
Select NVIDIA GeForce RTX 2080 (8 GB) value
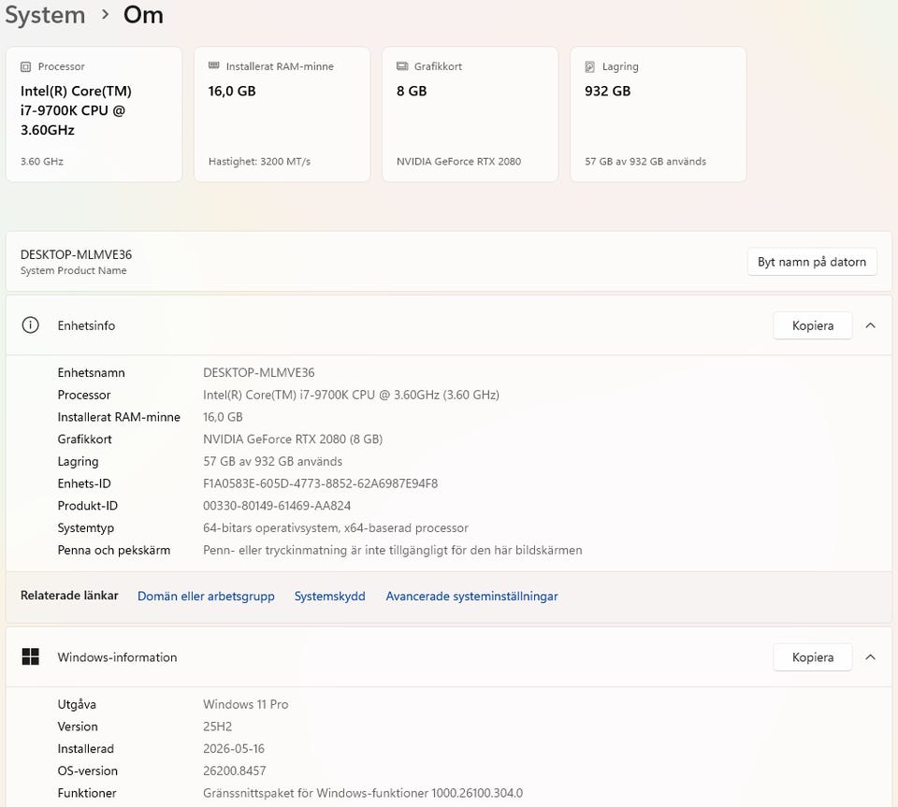[293, 439]
